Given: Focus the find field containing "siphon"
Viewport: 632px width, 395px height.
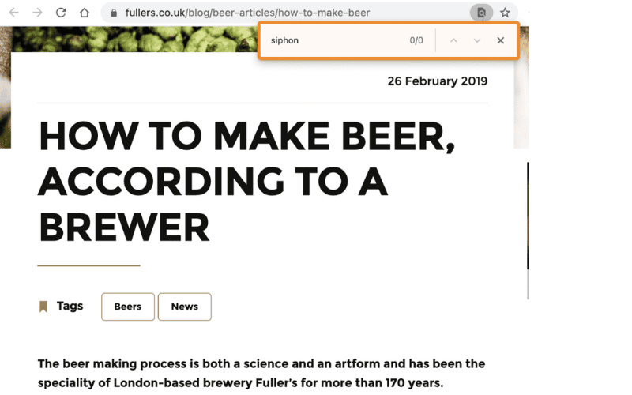Looking at the screenshot, I should [334, 40].
